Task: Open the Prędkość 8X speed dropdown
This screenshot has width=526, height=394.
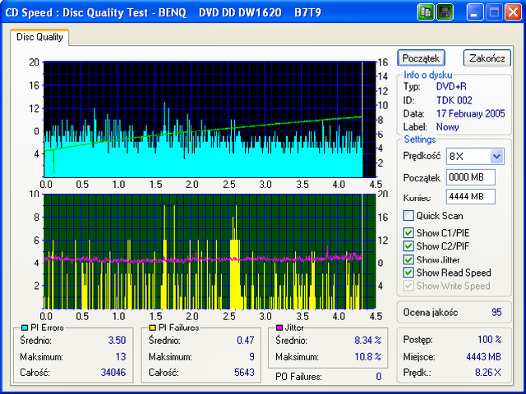Action: point(496,156)
